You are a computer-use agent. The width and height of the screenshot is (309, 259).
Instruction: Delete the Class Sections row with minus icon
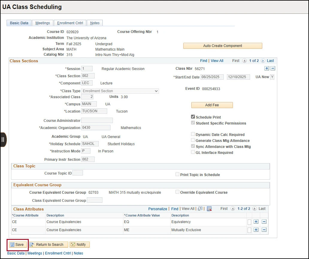tap(273, 68)
